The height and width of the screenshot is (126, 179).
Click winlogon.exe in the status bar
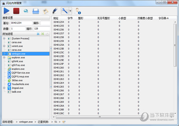pos(26,122)
